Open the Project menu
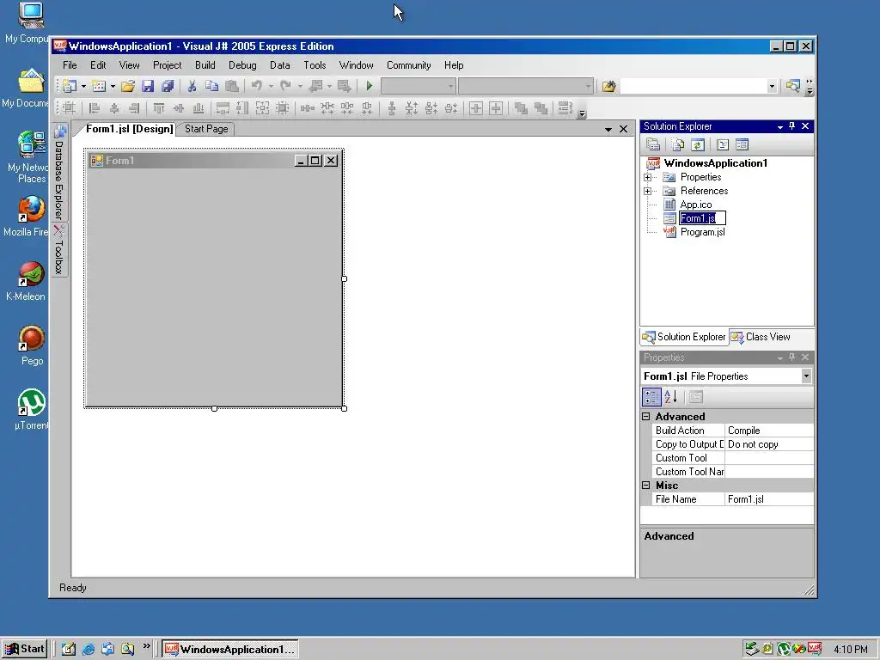The image size is (880, 660). tap(168, 65)
